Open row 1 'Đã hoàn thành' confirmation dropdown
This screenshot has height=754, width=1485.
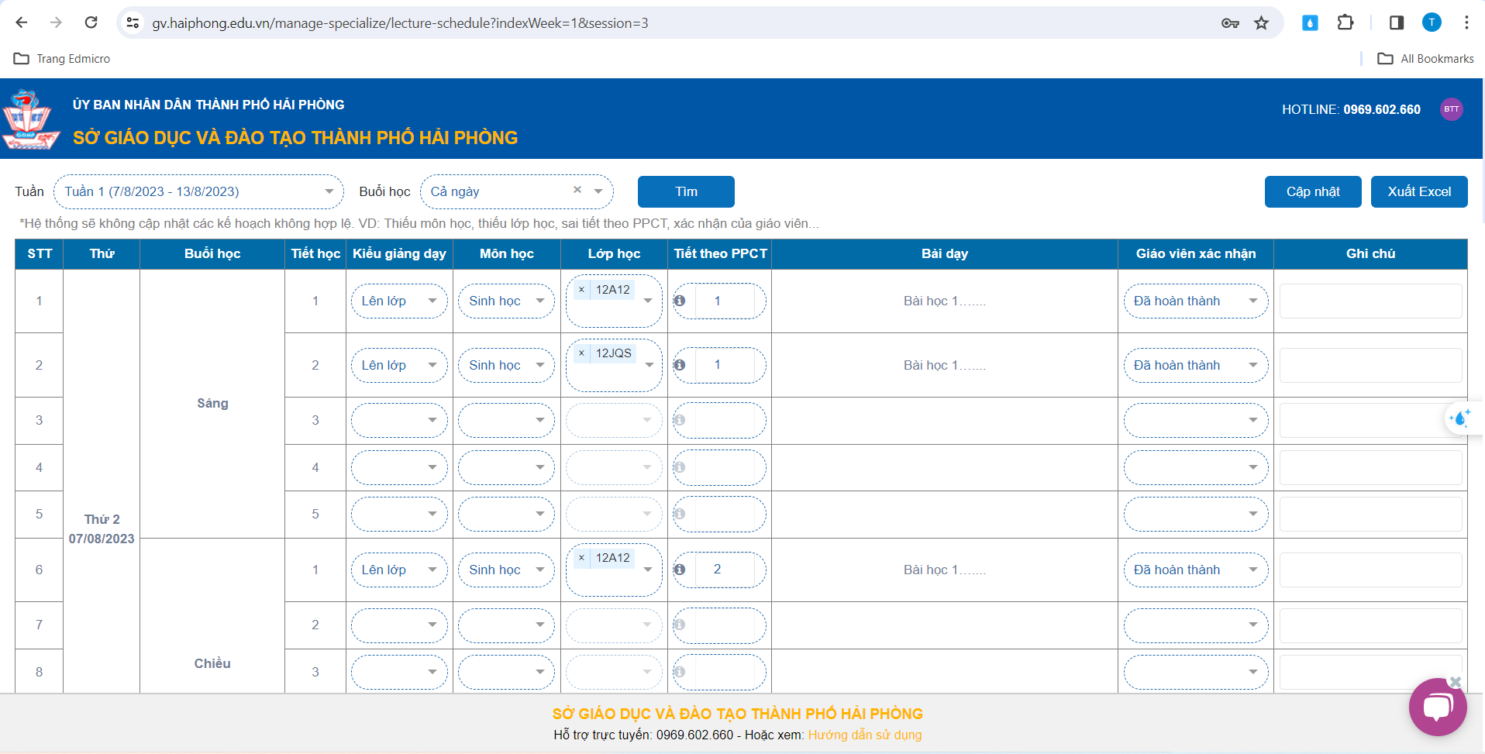click(x=1195, y=301)
